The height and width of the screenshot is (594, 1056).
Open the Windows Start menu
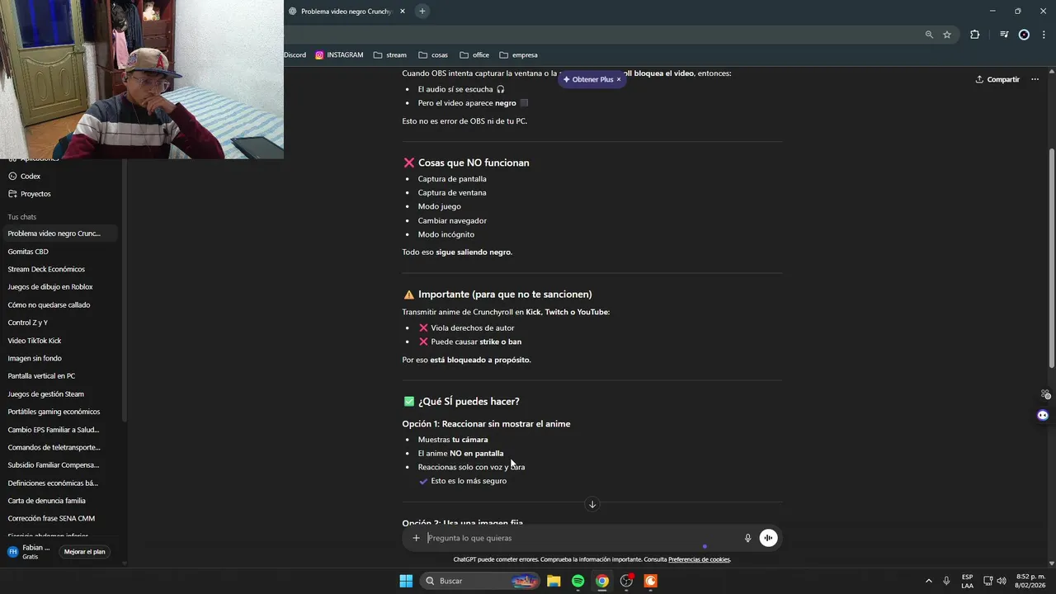[x=406, y=581]
